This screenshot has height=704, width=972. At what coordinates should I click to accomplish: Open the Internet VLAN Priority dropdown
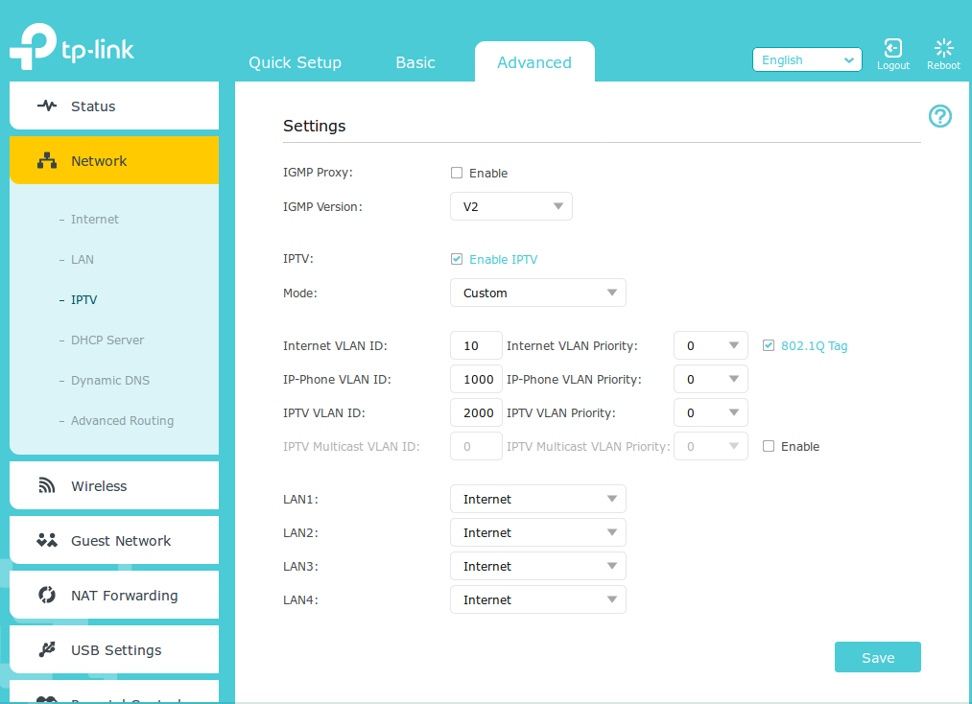pos(711,346)
